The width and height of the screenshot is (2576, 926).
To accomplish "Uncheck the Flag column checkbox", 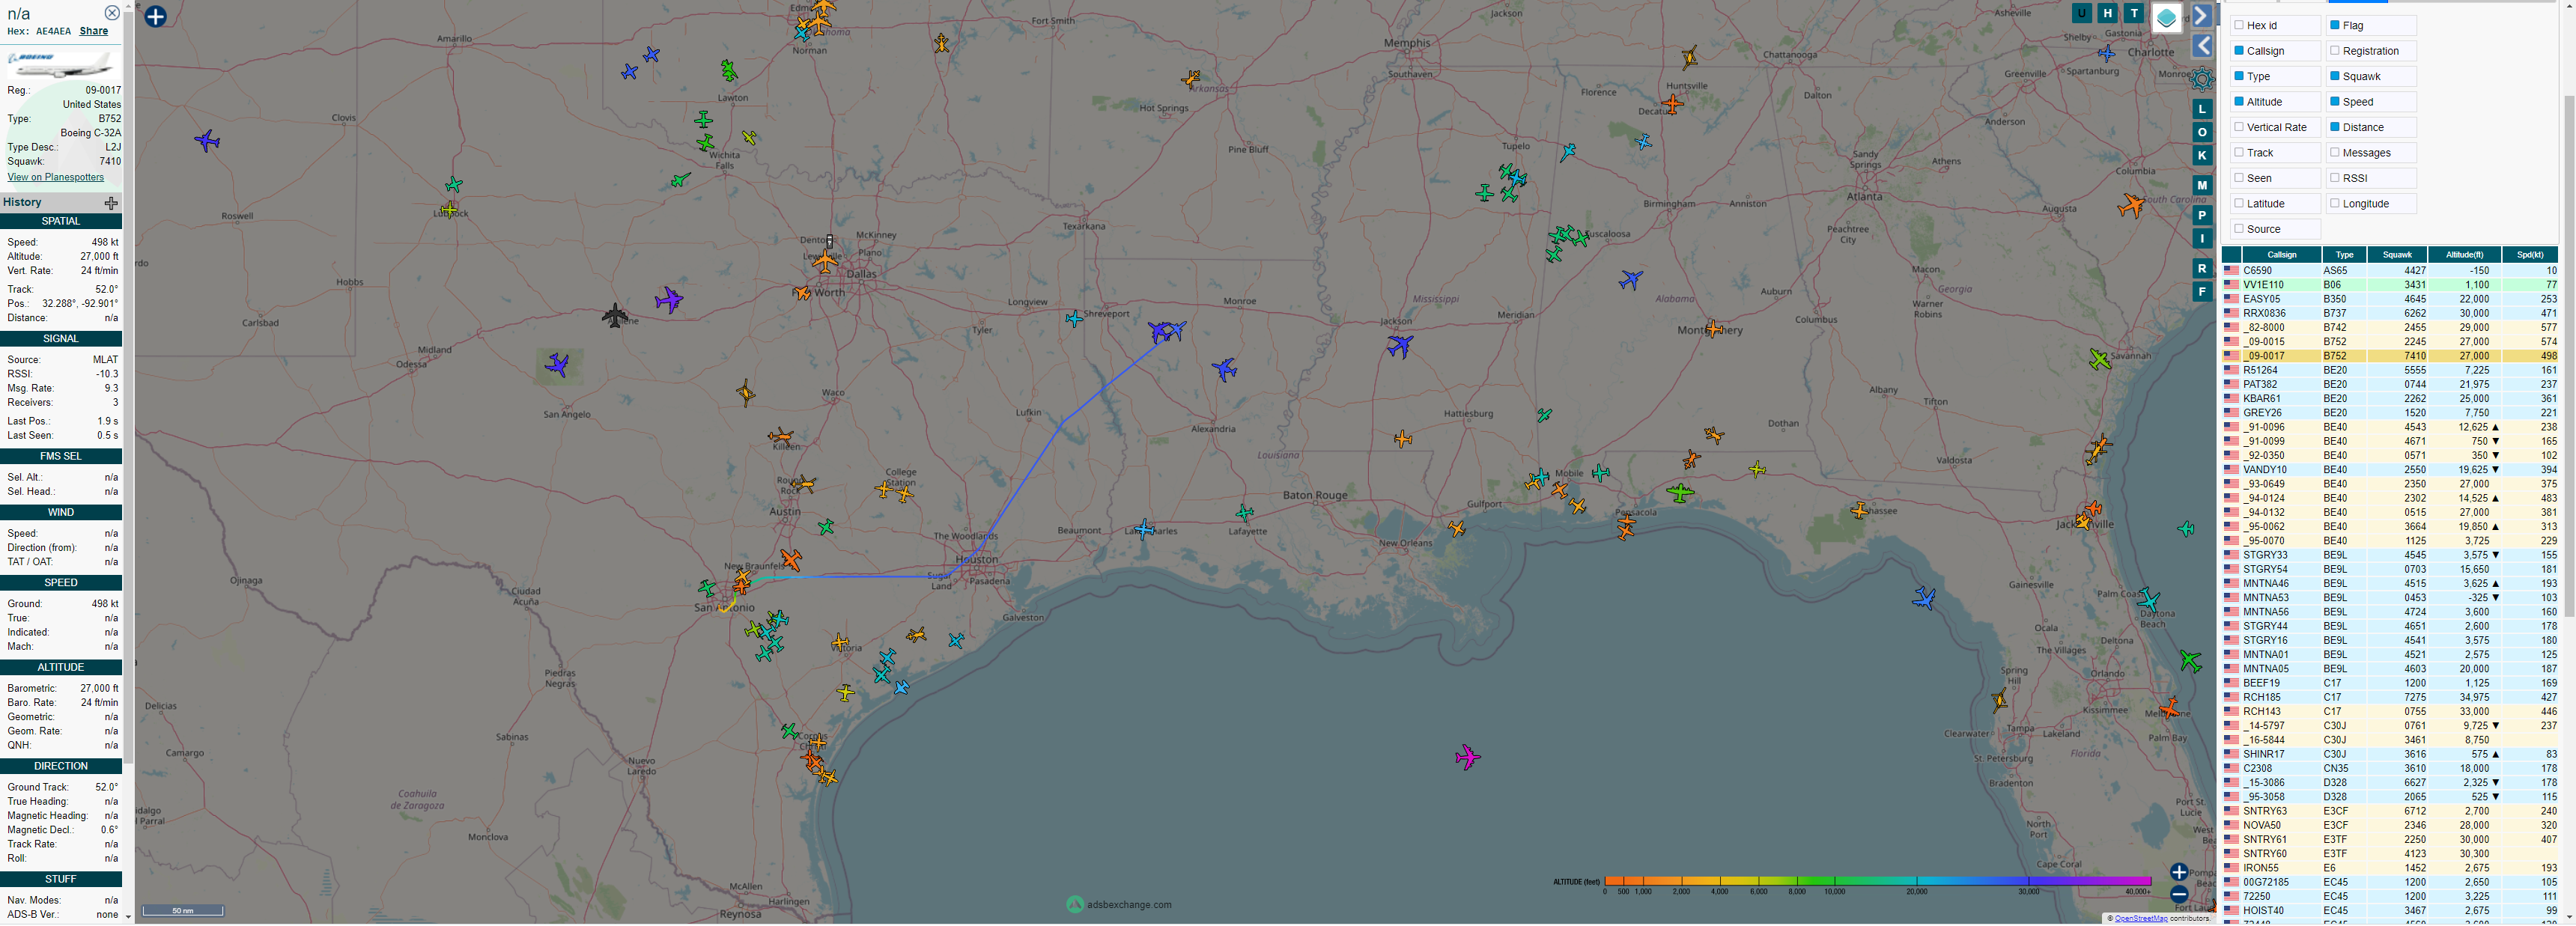I will [x=2335, y=25].
